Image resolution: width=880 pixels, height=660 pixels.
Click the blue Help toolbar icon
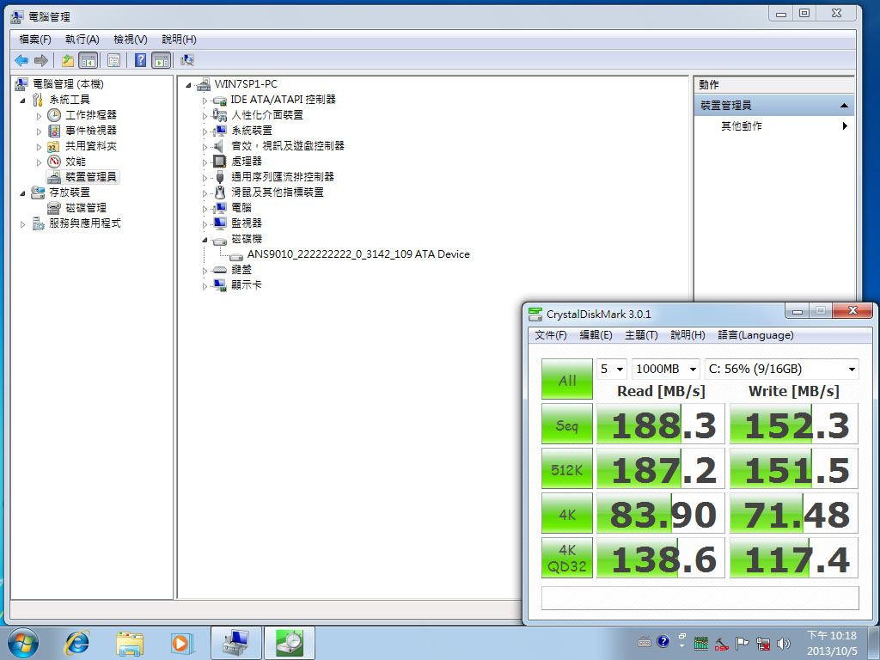(x=140, y=60)
